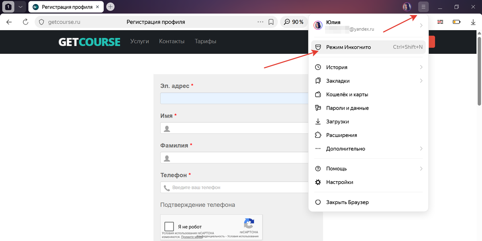This screenshot has width=482, height=241.
Task: Check the "Я не робот" reCAPTCHA checkbox
Action: 169,226
